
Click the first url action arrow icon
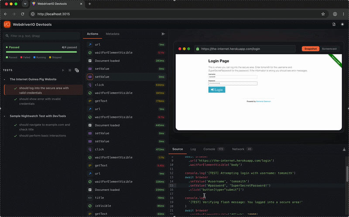pyautogui.click(x=90, y=45)
